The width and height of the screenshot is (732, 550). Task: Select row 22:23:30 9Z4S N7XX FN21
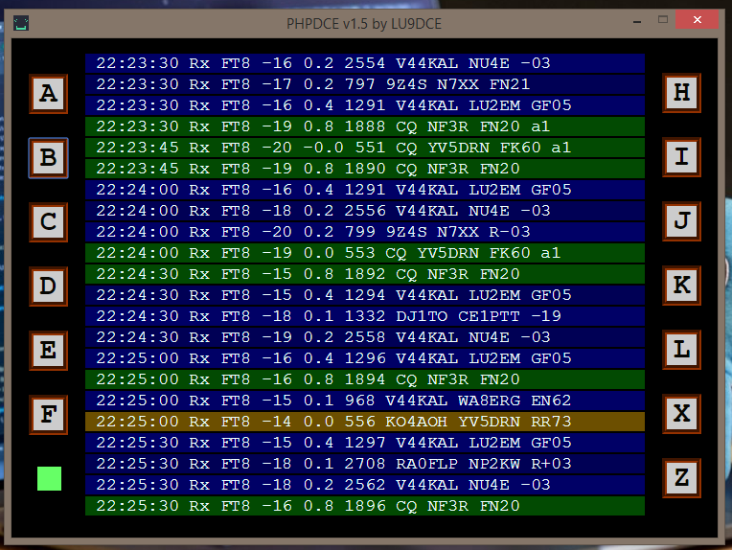(365, 84)
